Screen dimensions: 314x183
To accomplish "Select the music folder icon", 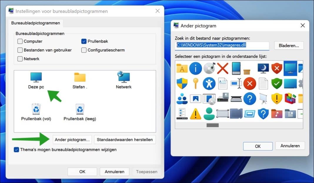I will 277,114.
